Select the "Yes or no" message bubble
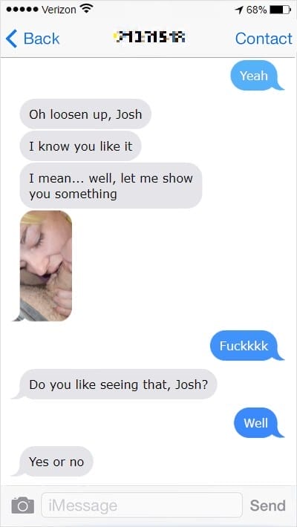 pyautogui.click(x=53, y=462)
